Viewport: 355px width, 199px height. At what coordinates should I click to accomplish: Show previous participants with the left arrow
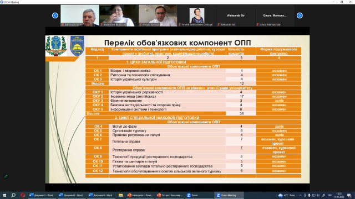(55, 15)
